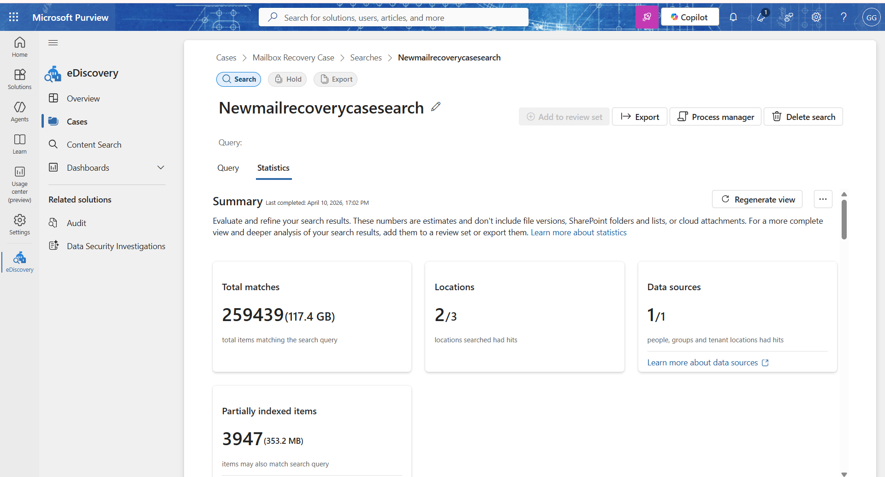This screenshot has height=477, width=885.
Task: Go to eDiscovery Overview
Action: 83,98
